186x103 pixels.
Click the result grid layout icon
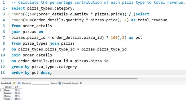14,83
